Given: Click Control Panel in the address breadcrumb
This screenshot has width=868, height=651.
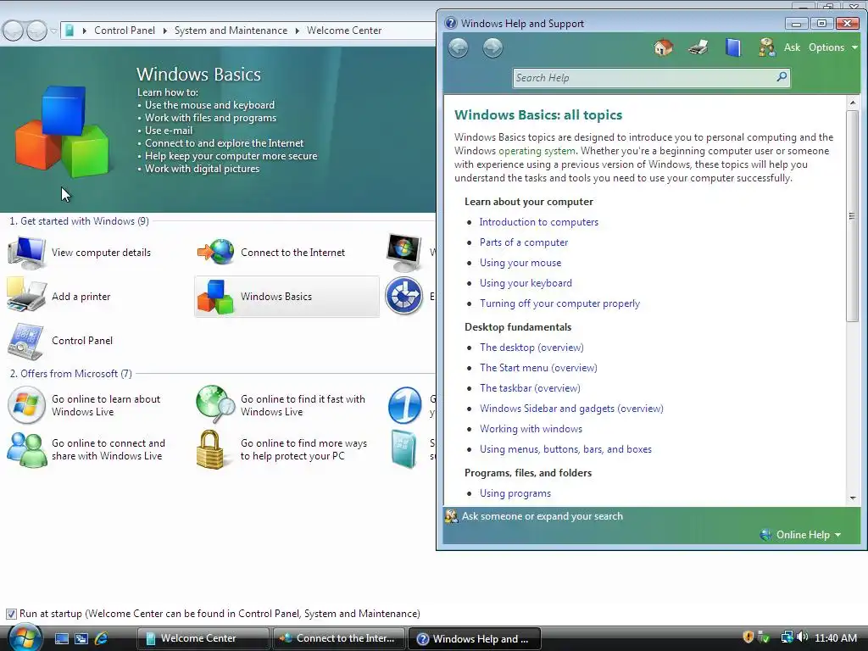Looking at the screenshot, I should point(125,31).
